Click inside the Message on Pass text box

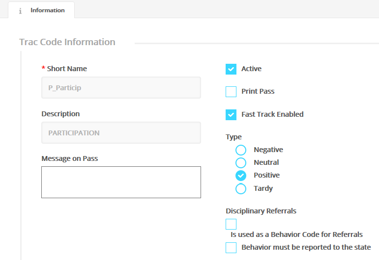pos(121,182)
